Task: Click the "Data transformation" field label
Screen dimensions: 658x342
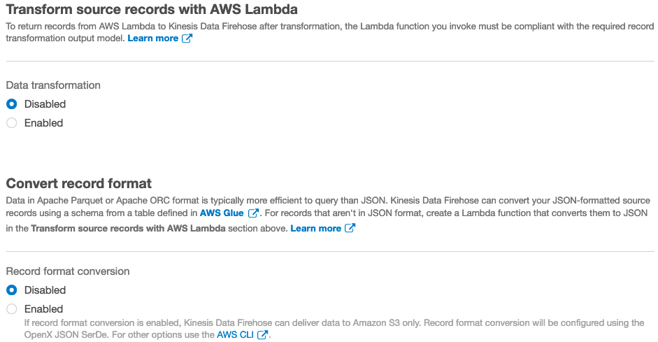Action: point(53,85)
